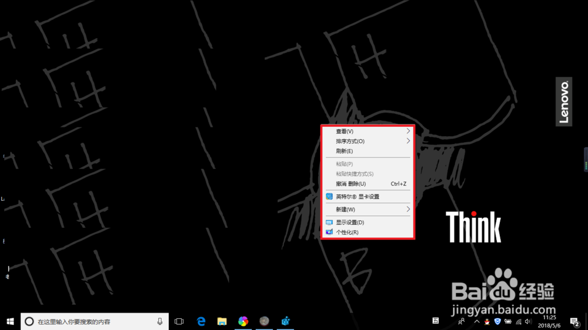The image size is (588, 330).
Task: Open the Windows Start menu
Action: pyautogui.click(x=10, y=321)
